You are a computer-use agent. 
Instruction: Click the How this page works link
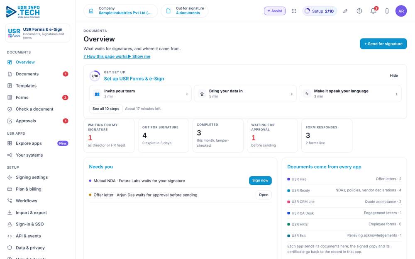105,56
